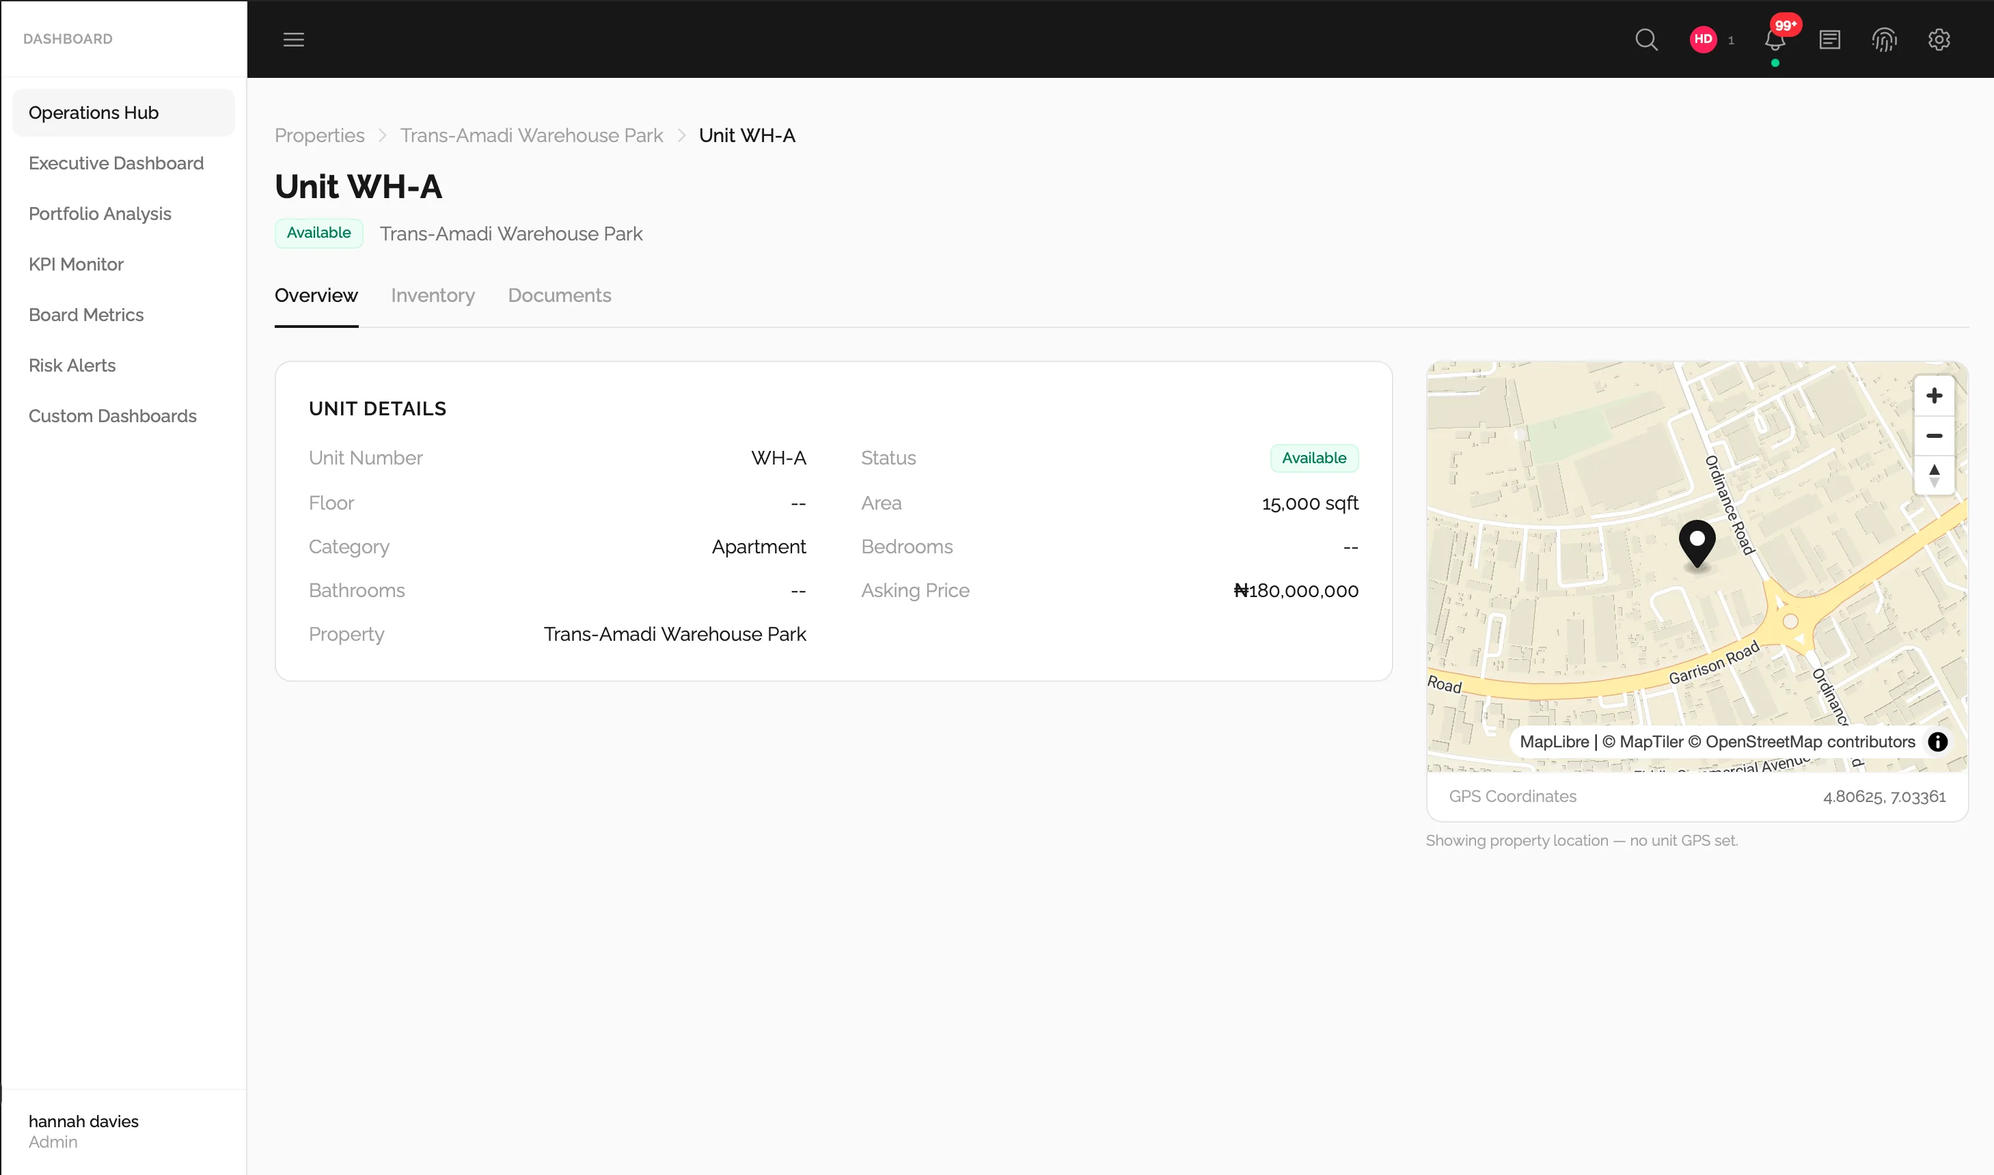Open KPI Monitor in sidebar

click(x=124, y=264)
